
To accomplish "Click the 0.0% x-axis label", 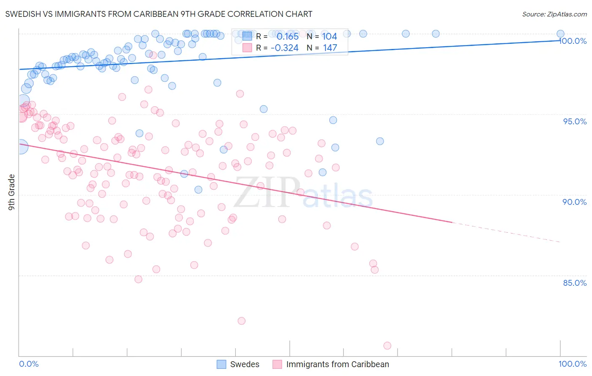I will [29, 364].
